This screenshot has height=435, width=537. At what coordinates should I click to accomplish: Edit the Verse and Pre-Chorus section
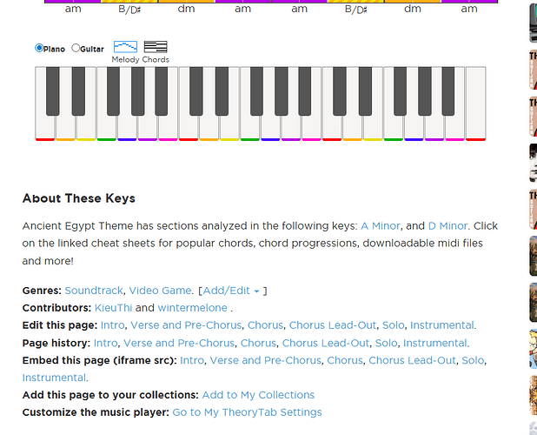point(186,325)
